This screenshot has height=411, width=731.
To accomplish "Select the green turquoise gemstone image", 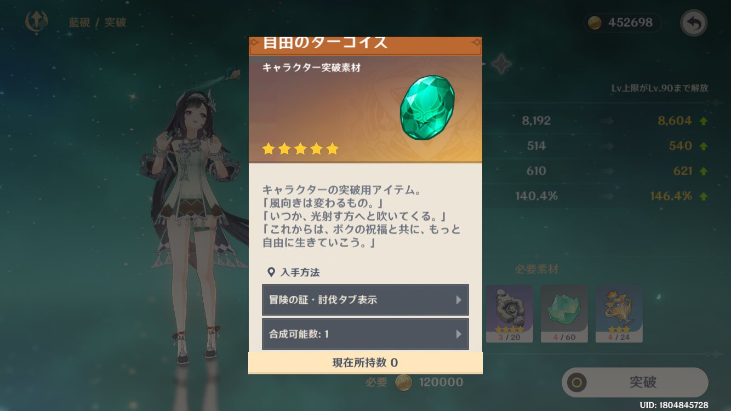I will click(x=427, y=108).
